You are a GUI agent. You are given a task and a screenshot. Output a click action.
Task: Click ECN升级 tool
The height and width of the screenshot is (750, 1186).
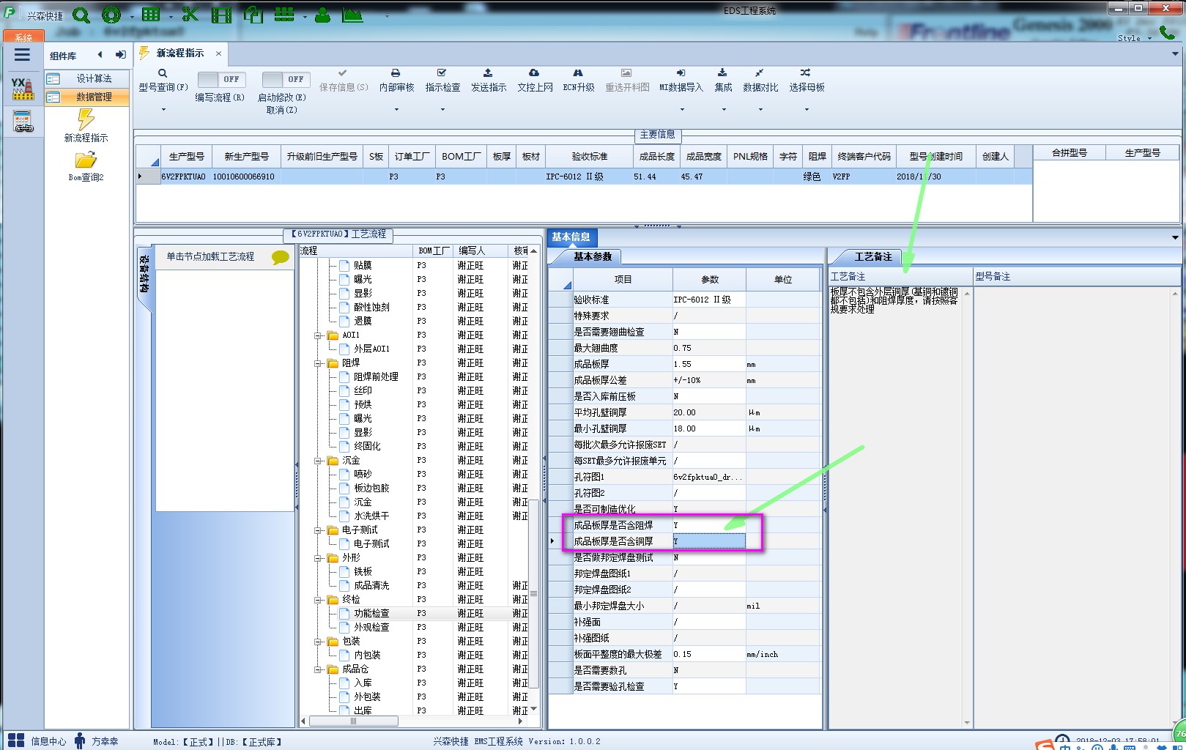pyautogui.click(x=578, y=80)
